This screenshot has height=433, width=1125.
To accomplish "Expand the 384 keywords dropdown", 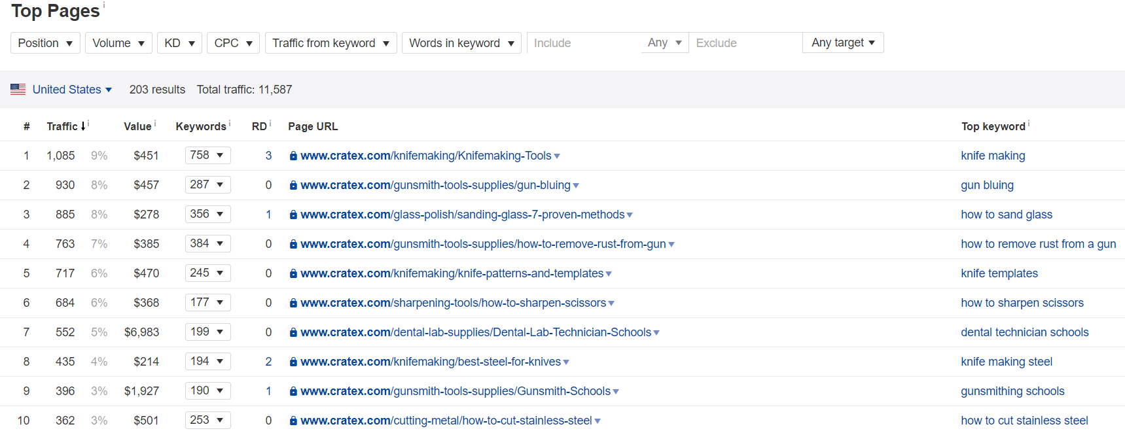I will point(207,244).
